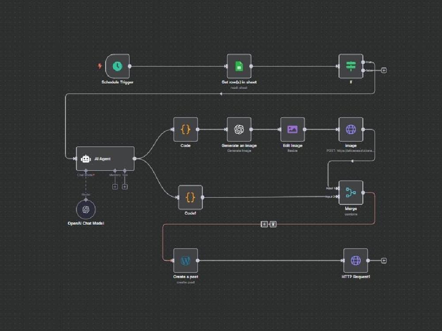Click the lightning trigger icon beside Schedule Trigger
442x331 pixels.
pyautogui.click(x=100, y=66)
